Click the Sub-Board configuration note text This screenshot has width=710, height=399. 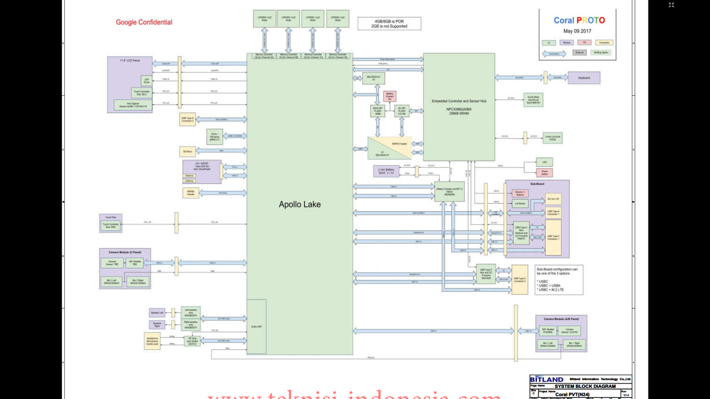[x=559, y=280]
